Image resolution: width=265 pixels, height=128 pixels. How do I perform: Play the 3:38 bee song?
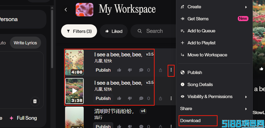point(74,91)
